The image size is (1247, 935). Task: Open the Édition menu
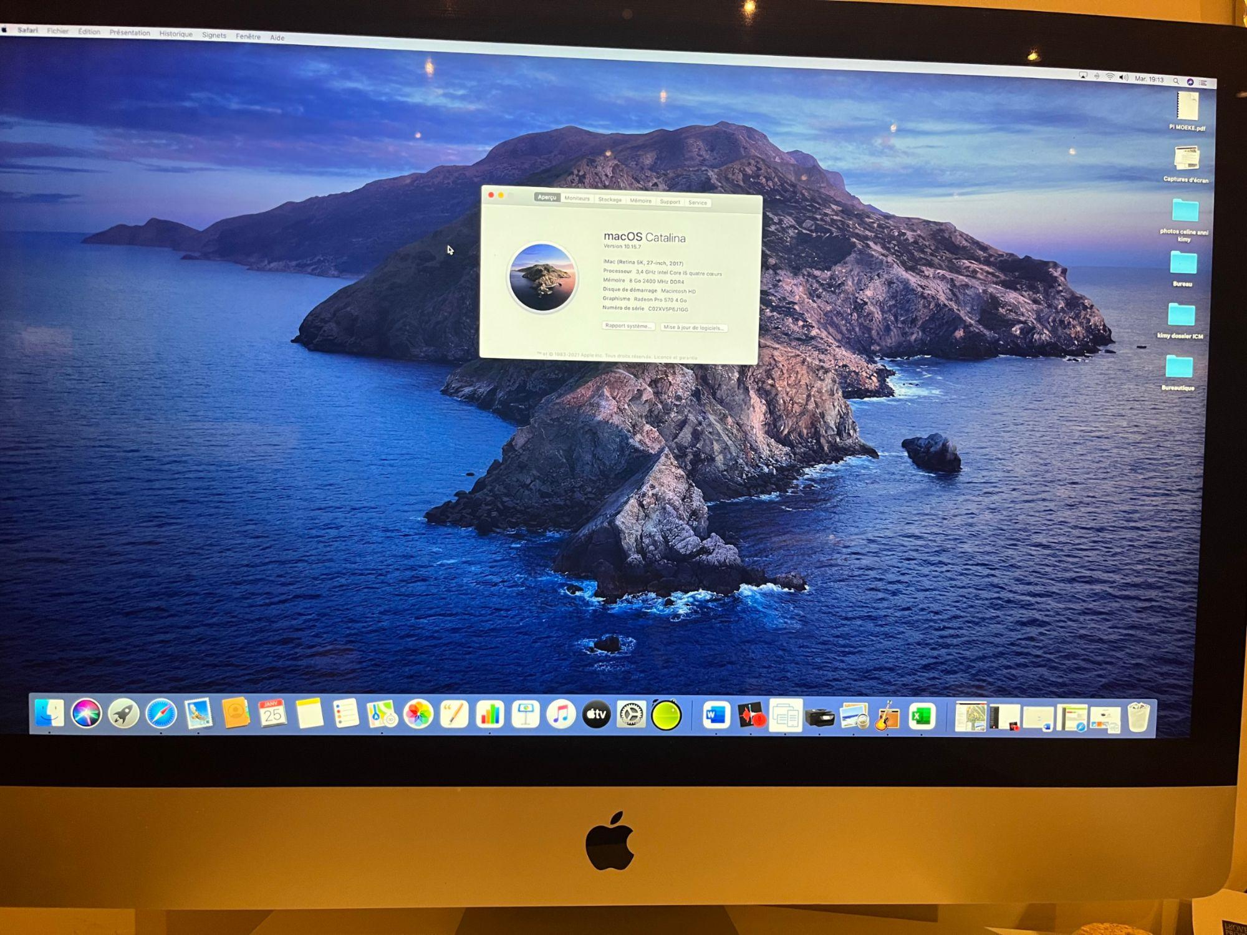[x=89, y=31]
